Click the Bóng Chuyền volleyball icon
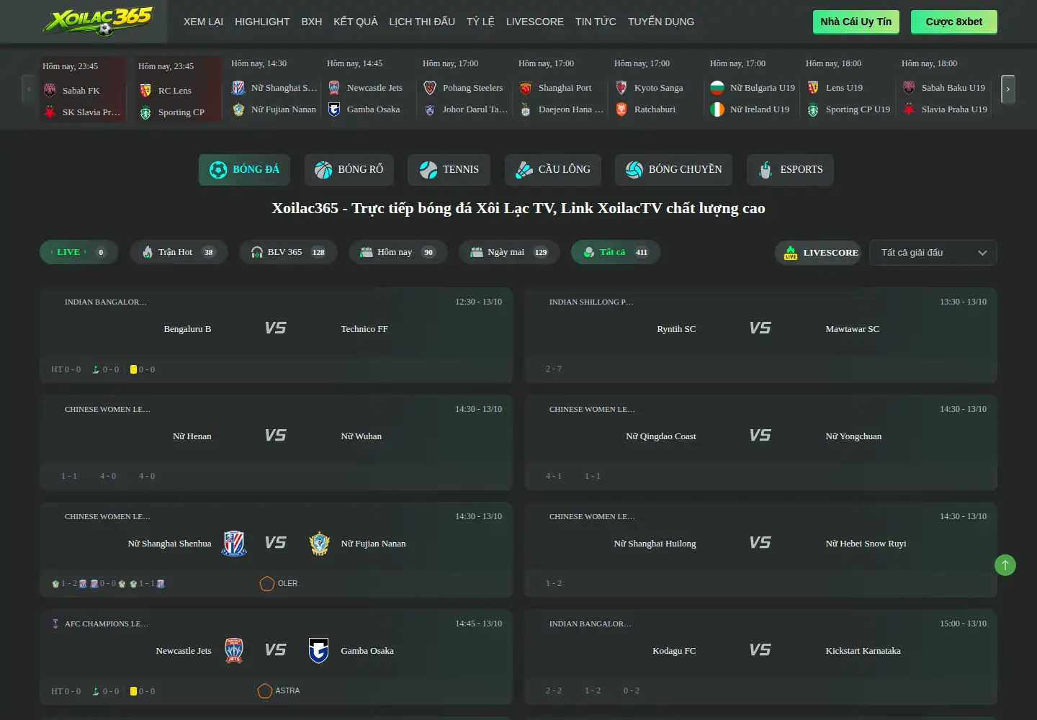The height and width of the screenshot is (720, 1037). tap(634, 170)
